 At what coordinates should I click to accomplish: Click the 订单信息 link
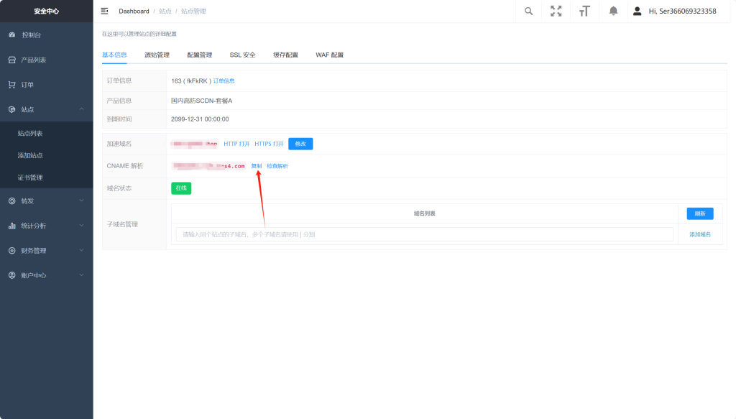[224, 81]
